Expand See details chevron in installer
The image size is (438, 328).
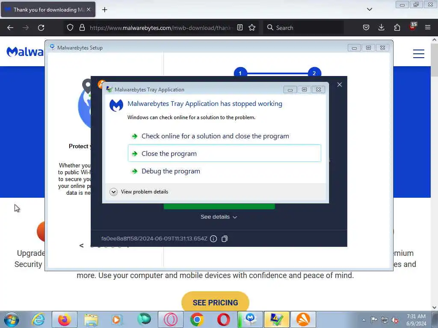pos(219,217)
